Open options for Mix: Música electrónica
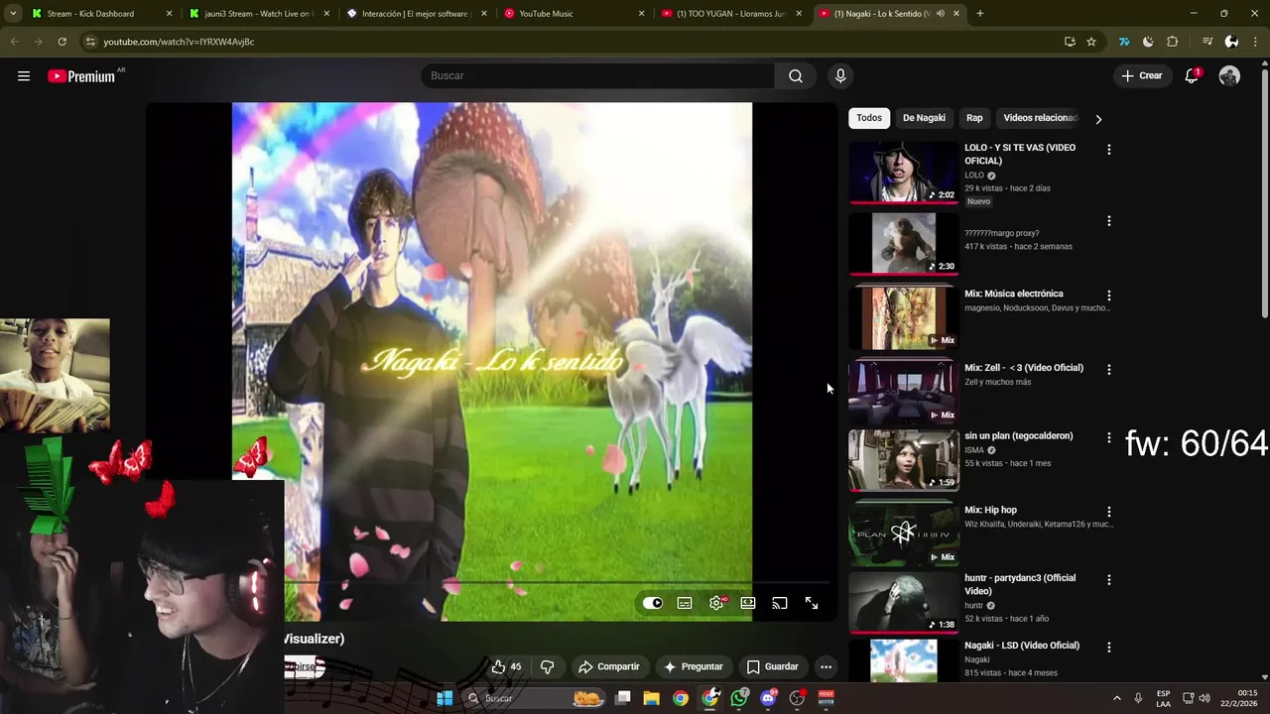Image resolution: width=1270 pixels, height=714 pixels. click(x=1109, y=296)
